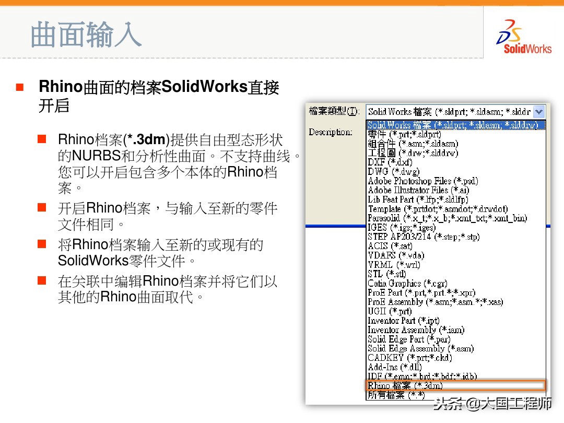Select 'IDF (*.emn;*.brd;*.bdf;*.idb)' entry

(456, 376)
